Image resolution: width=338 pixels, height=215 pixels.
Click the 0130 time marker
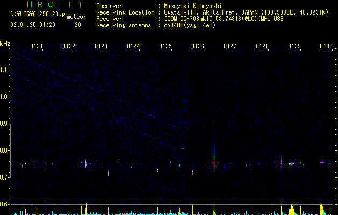(x=326, y=46)
